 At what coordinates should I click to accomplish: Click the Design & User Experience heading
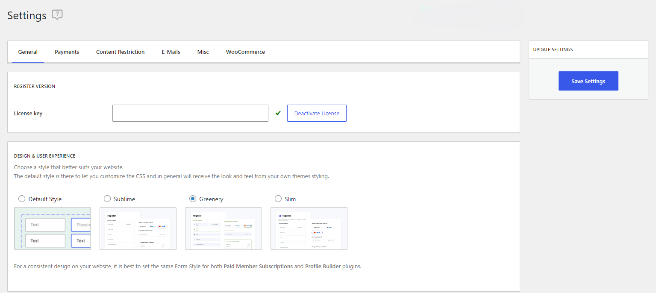pos(45,156)
